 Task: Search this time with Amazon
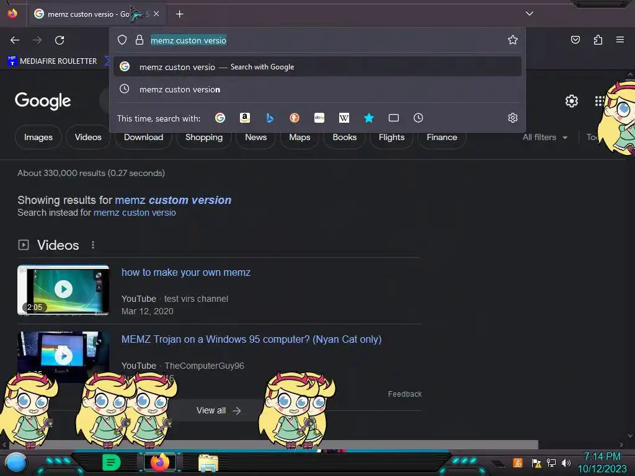pyautogui.click(x=244, y=118)
